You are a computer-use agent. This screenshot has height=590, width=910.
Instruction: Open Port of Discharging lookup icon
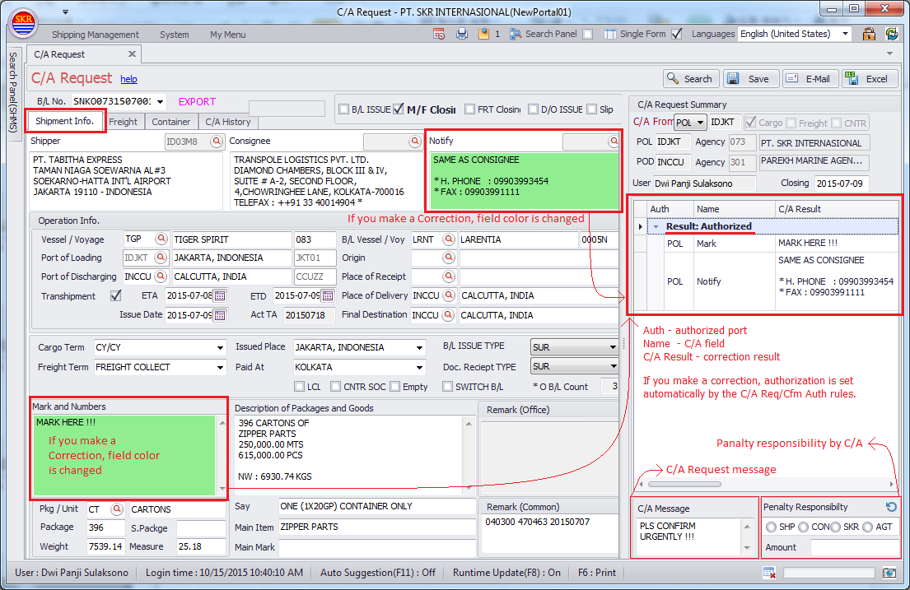click(x=161, y=276)
